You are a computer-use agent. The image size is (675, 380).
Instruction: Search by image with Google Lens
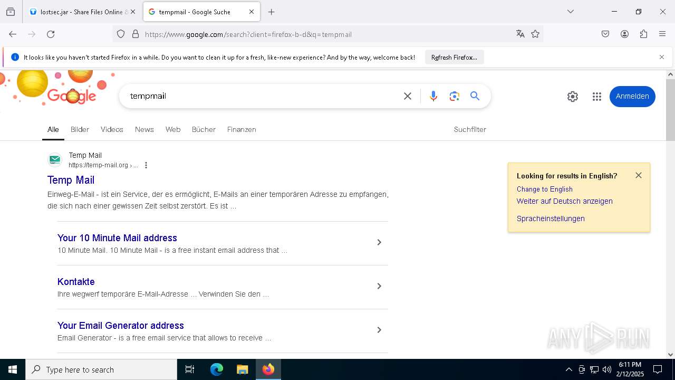(x=455, y=96)
